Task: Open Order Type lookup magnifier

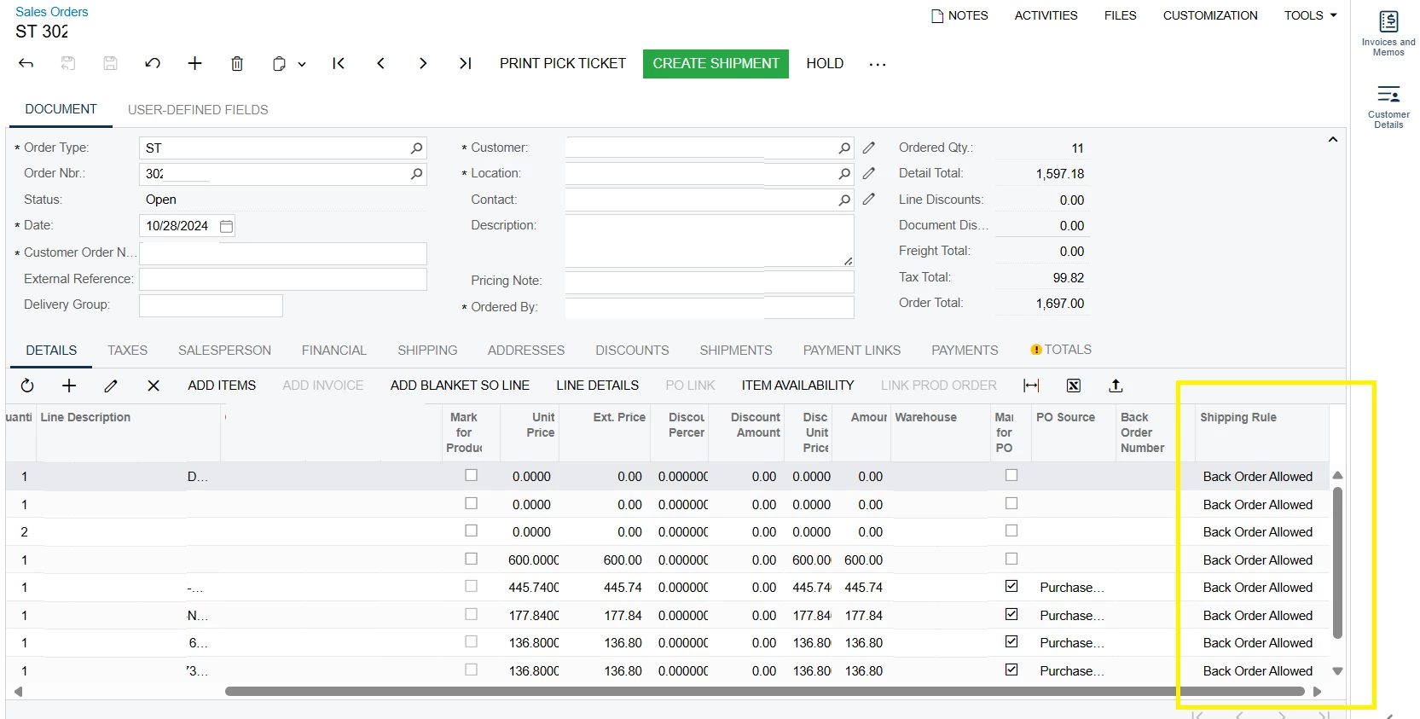Action: point(416,148)
